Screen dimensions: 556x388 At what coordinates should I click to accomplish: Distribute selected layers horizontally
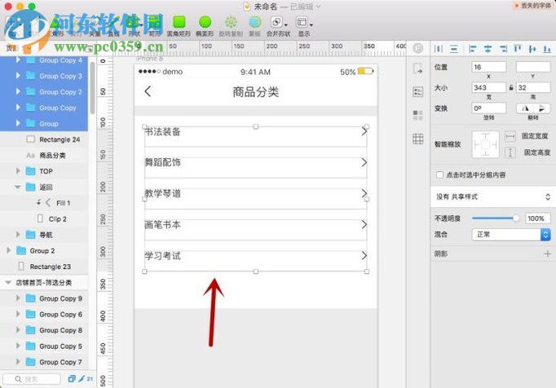click(x=439, y=49)
